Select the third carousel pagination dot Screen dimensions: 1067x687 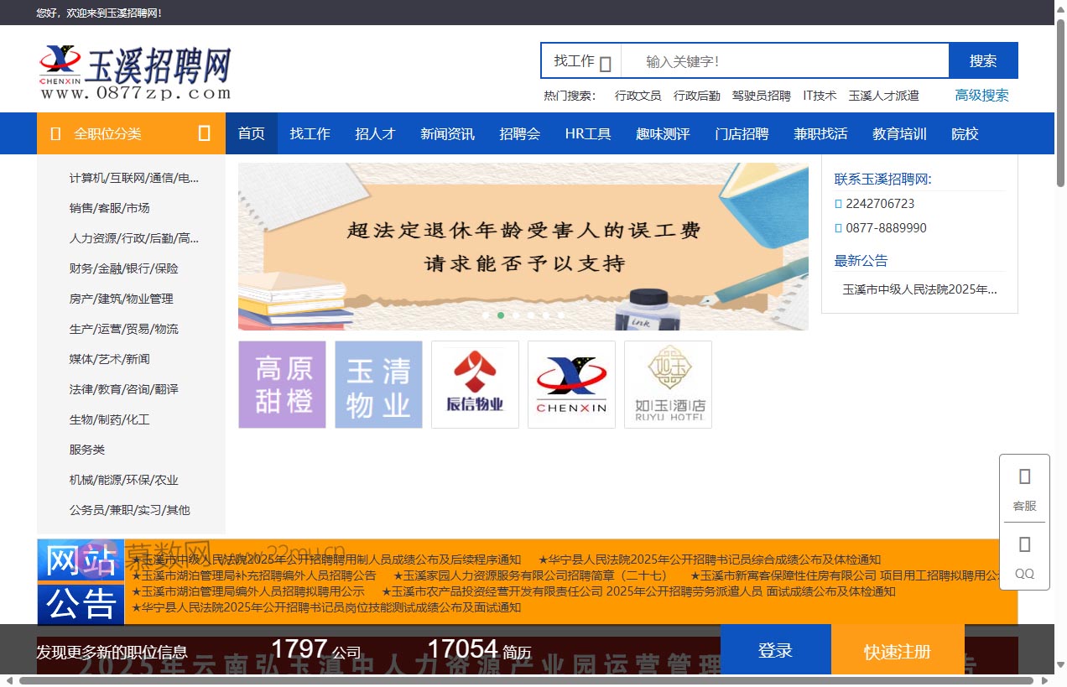pyautogui.click(x=516, y=315)
